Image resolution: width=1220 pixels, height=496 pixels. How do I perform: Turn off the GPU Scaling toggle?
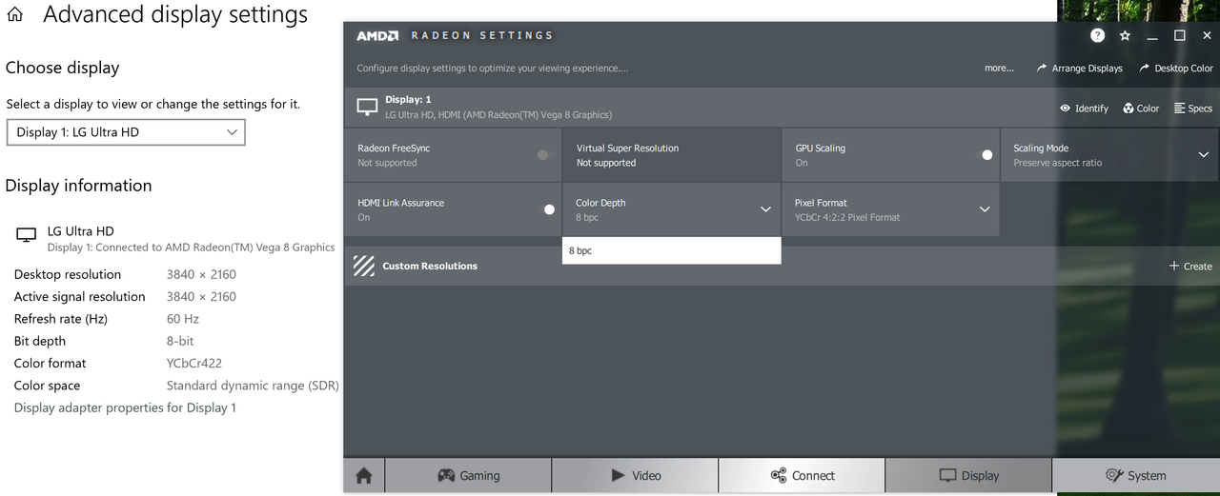[987, 154]
